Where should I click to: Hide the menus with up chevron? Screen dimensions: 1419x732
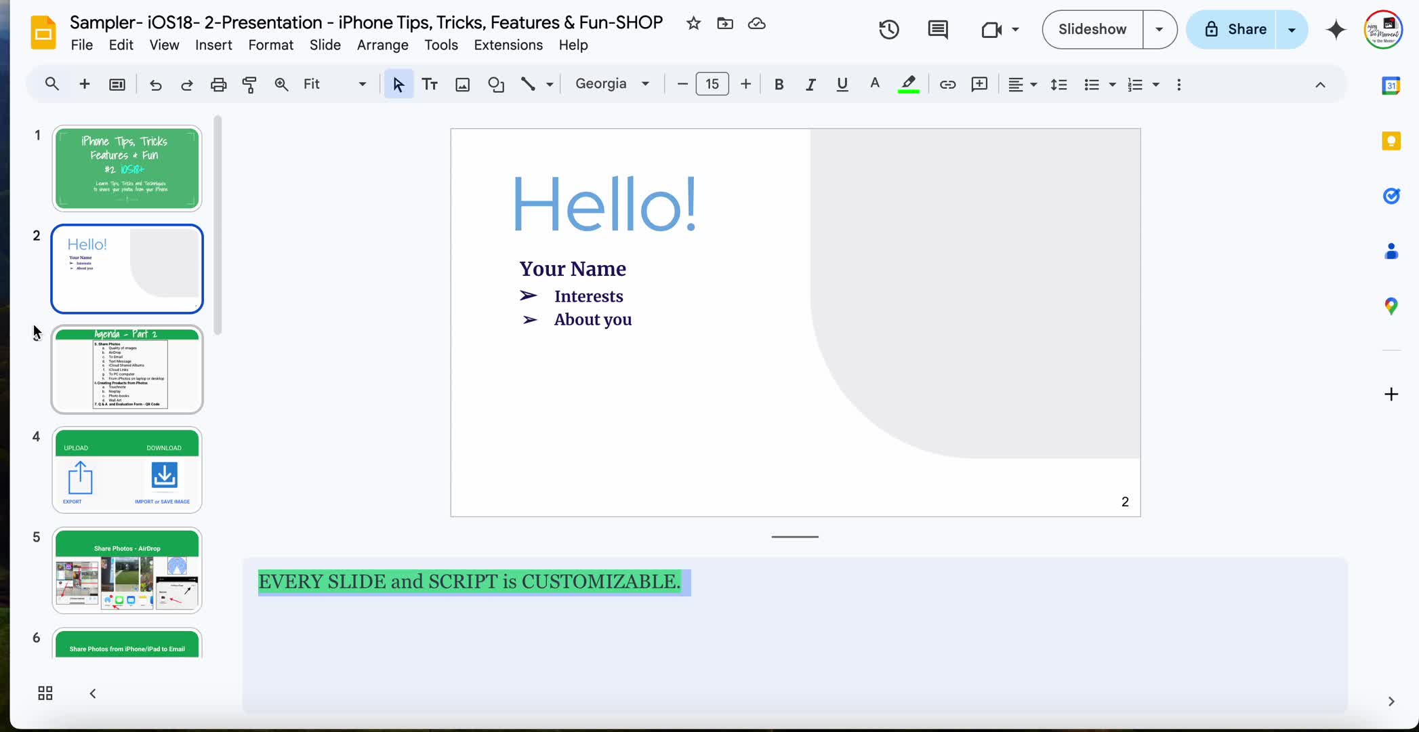pos(1320,84)
